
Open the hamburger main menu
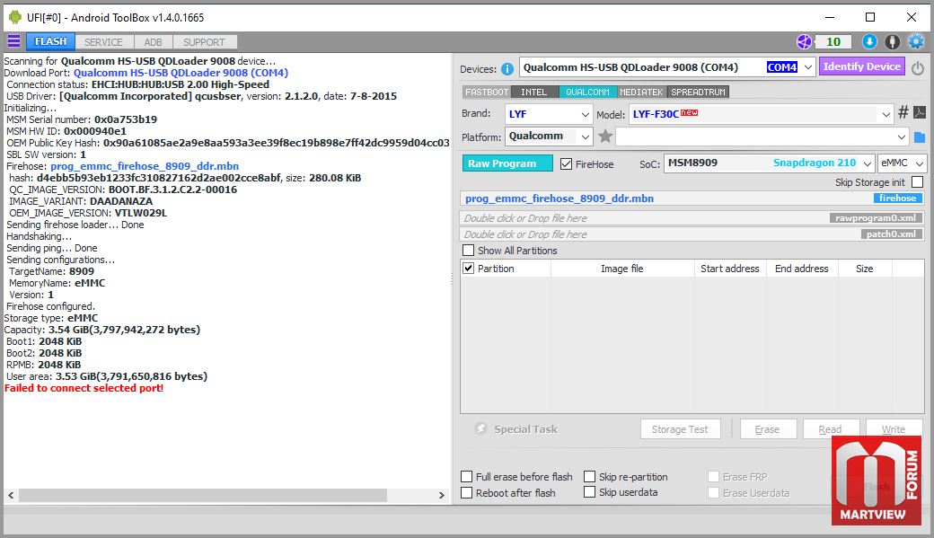[x=13, y=41]
